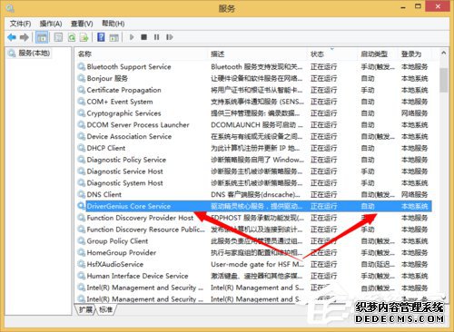The width and height of the screenshot is (454, 332).
Task: Select the Function Discovery Provider Host row
Action: (x=254, y=218)
